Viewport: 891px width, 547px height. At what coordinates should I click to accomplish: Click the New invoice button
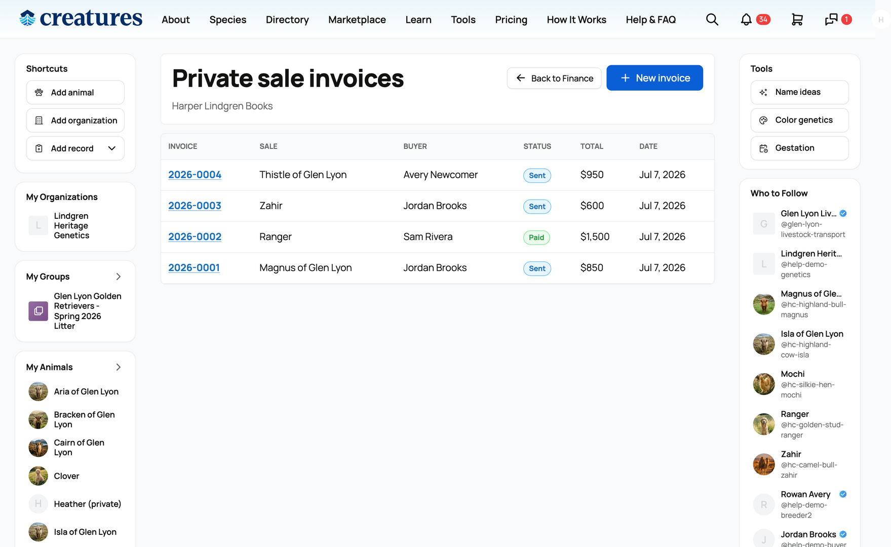654,78
